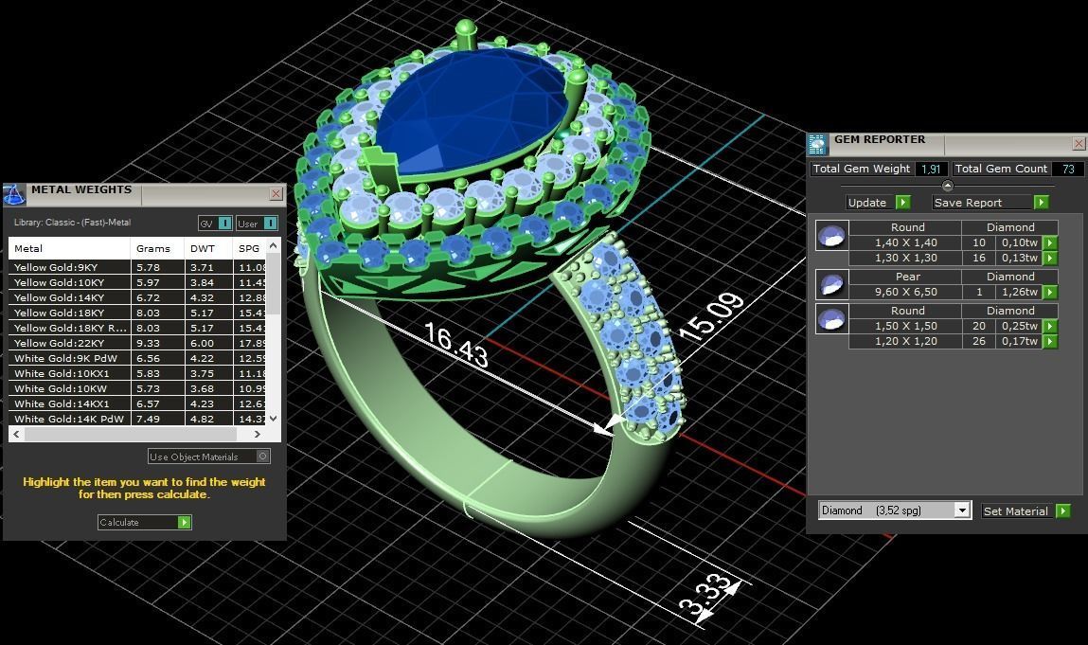Click the green arrow next to Update
The height and width of the screenshot is (645, 1088).
point(902,202)
